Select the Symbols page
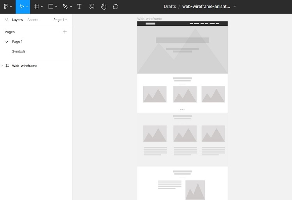The height and width of the screenshot is (200, 292). click(19, 51)
